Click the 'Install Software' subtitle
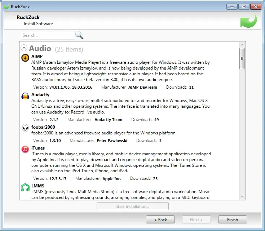Viewport: 265px width, 231px height. point(38,24)
